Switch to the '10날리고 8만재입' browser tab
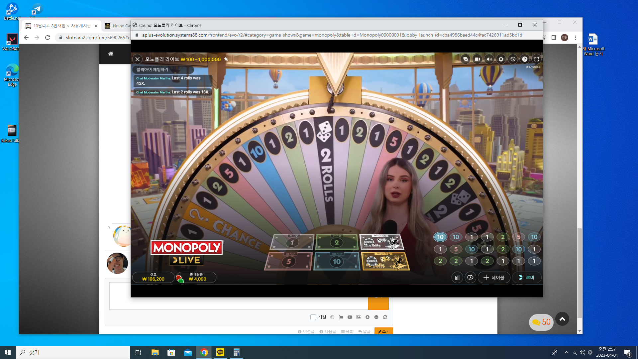The height and width of the screenshot is (359, 638). point(62,26)
